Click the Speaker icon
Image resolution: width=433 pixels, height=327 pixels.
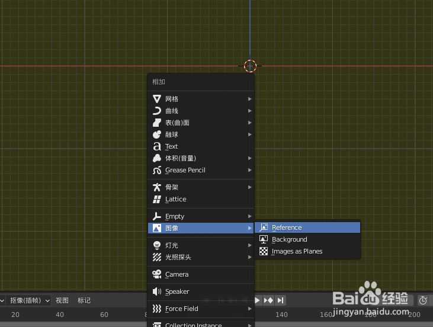(157, 291)
